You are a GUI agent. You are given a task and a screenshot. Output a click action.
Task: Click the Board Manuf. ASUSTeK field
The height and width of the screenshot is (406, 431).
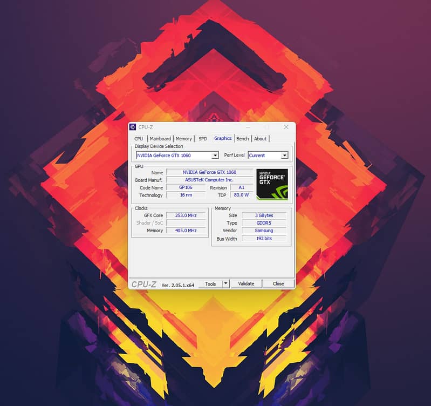coord(209,180)
